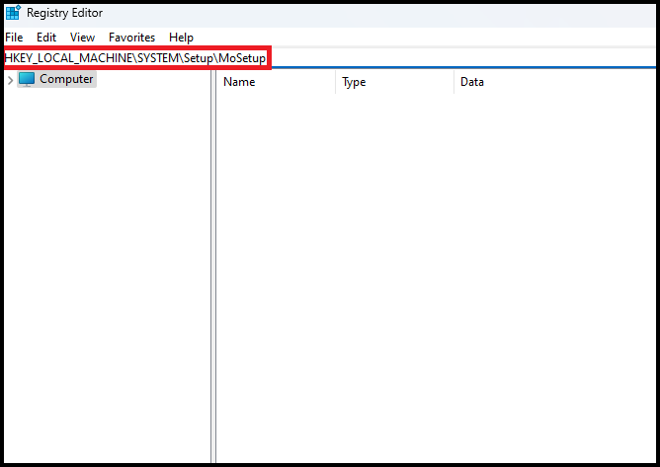Viewport: 660px width, 467px height.
Task: Select the Computer label in the tree
Action: point(66,79)
